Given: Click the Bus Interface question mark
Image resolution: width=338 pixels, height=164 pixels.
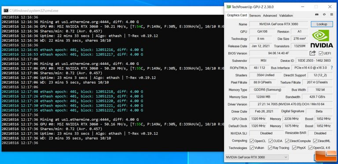Looking at the screenshot, I should point(332,68).
